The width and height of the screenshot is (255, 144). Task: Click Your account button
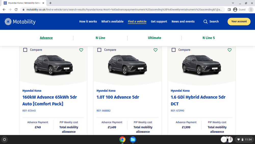239,21
